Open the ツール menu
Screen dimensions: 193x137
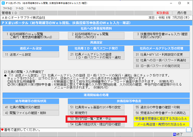click(20, 8)
